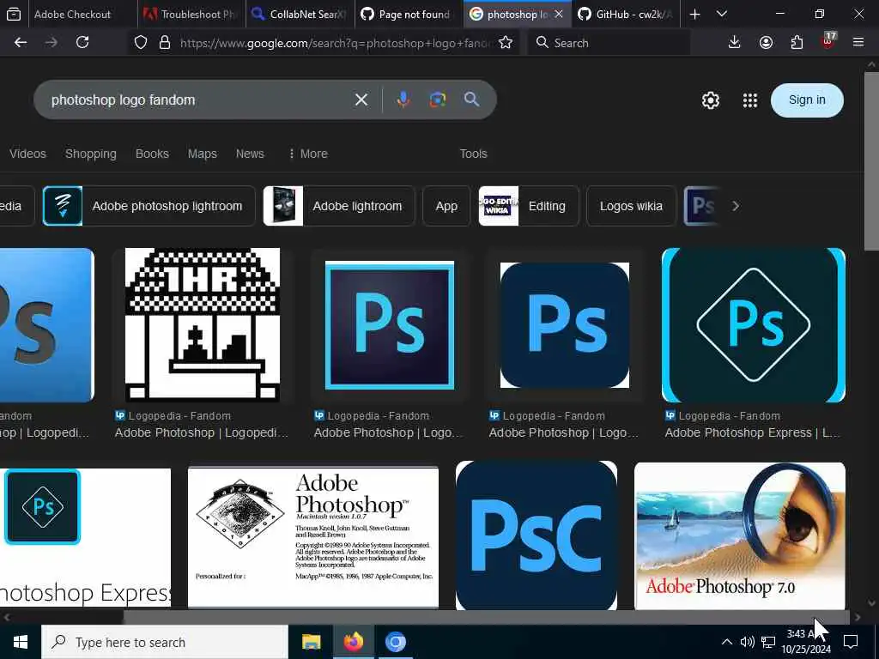This screenshot has width=879, height=659.
Task: Clear the Google search query with X
Action: (361, 100)
